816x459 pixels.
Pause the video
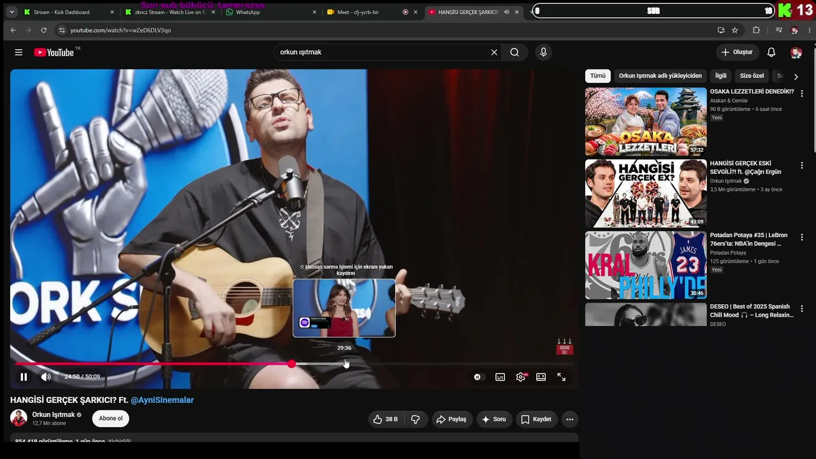pos(24,377)
